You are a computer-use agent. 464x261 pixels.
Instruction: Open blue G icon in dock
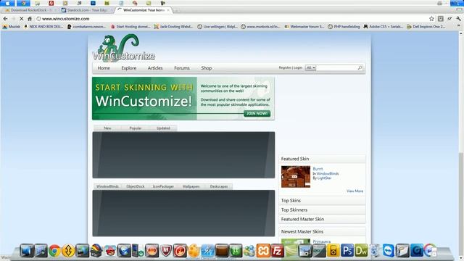pos(416,251)
